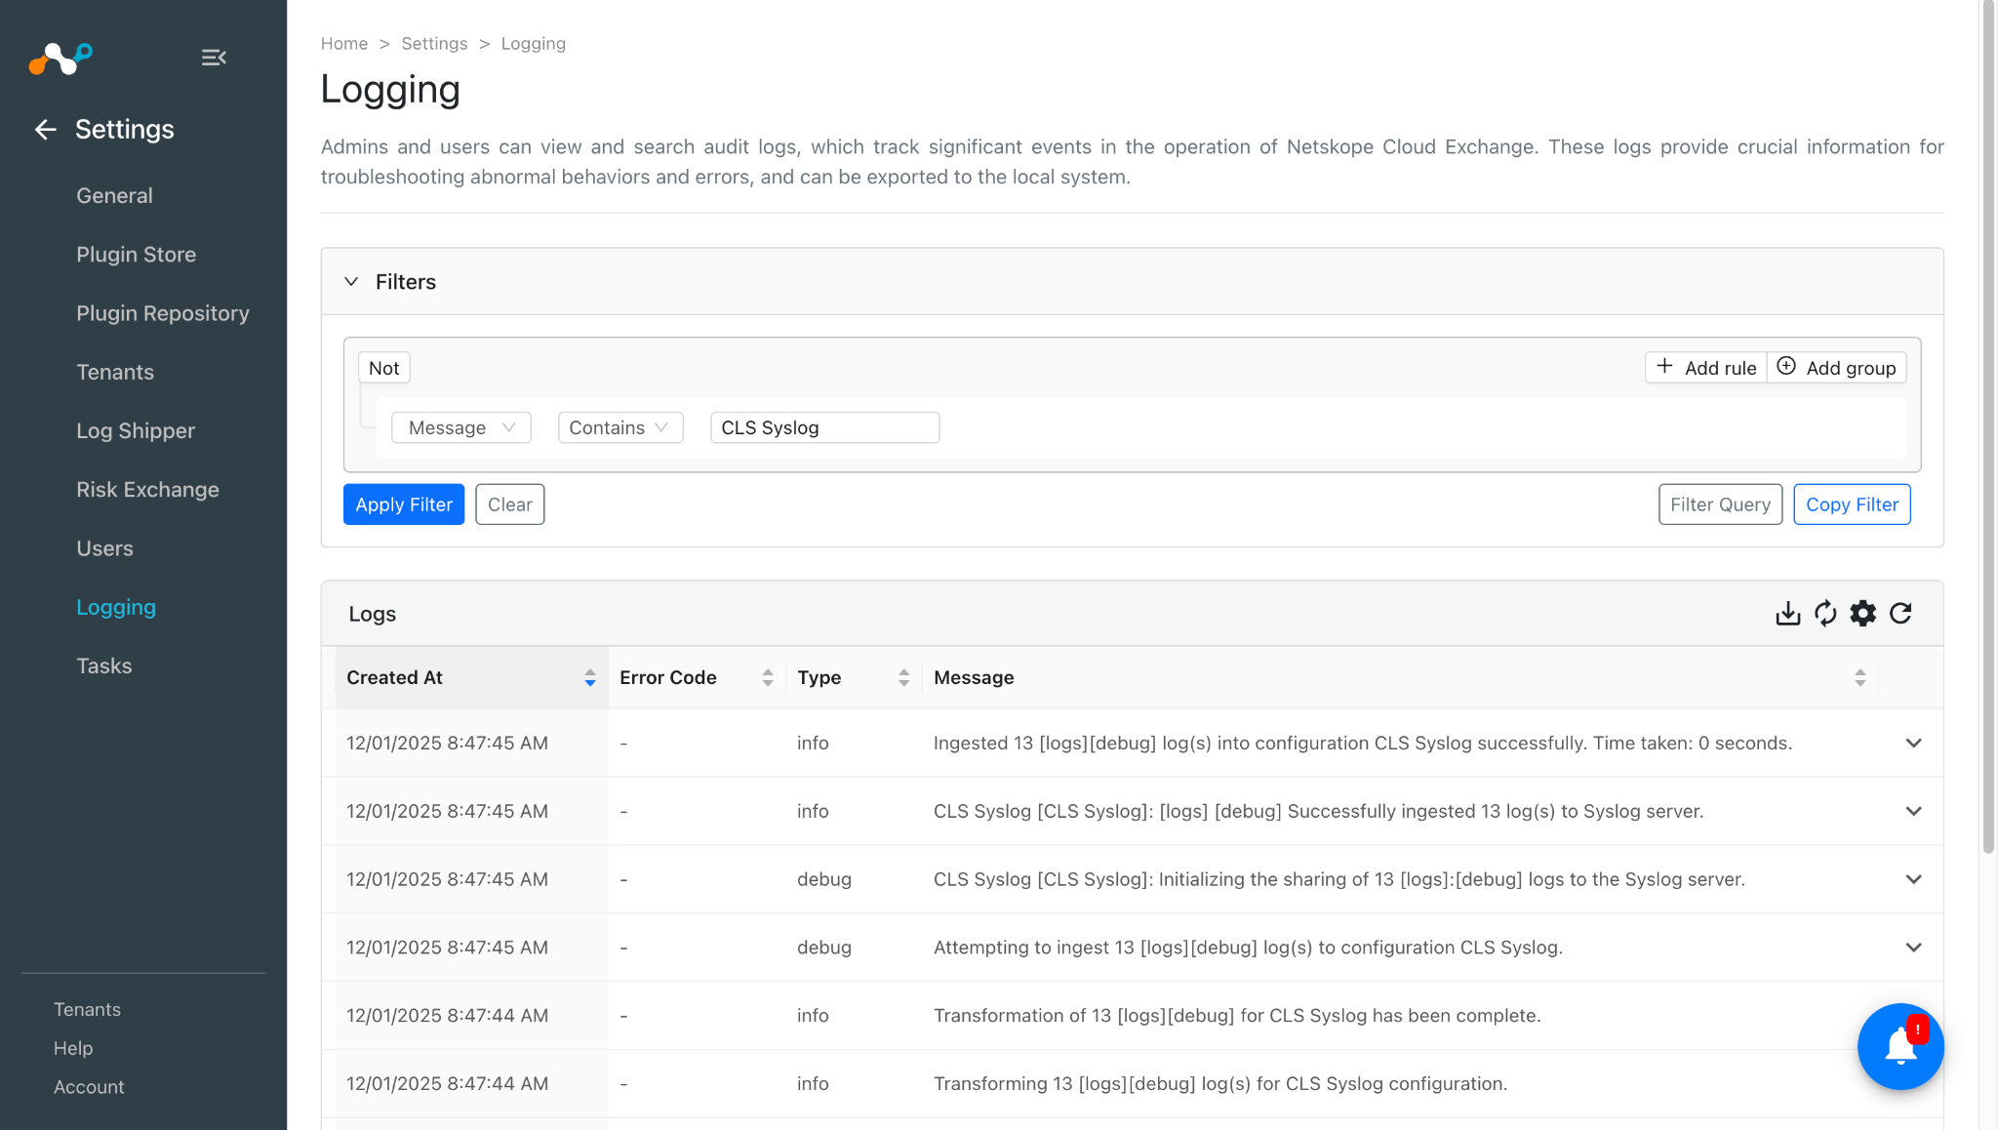
Task: Open Plugin Repository in sidebar
Action: click(x=163, y=313)
